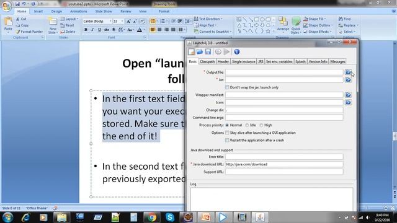Open the Version Info tab
Viewport: 397px width, 223px height.
click(x=318, y=62)
